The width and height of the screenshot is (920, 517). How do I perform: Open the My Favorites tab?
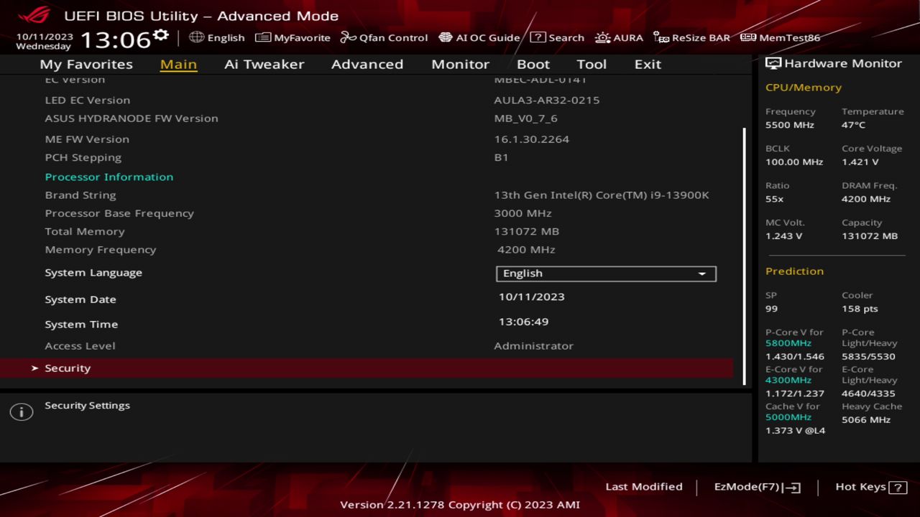86,64
